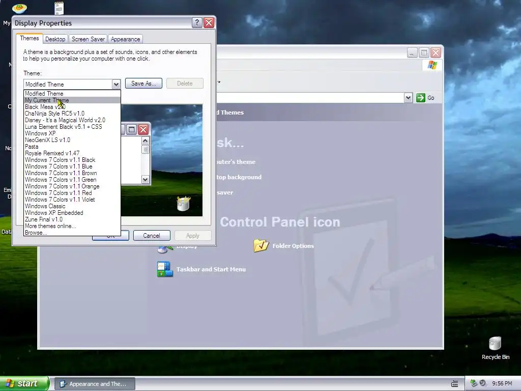521x391 pixels.
Task: Click the Taskbar and Start Menu link
Action: (x=211, y=269)
